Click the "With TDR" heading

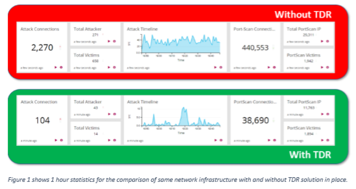(310, 155)
